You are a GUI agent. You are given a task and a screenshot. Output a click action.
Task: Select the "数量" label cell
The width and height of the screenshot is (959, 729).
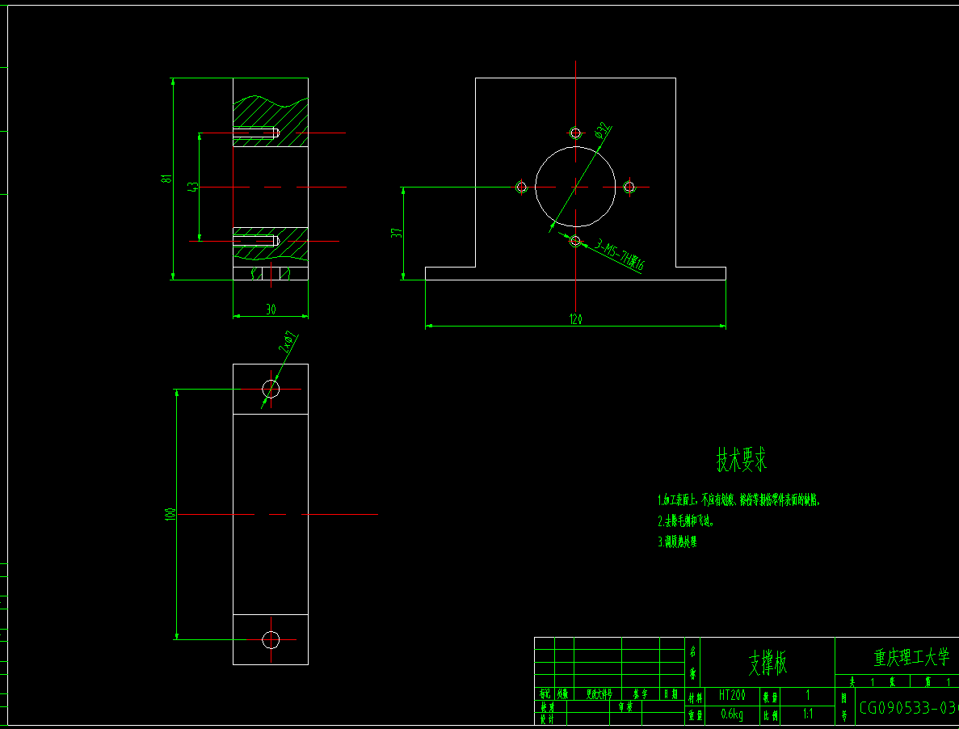(769, 696)
